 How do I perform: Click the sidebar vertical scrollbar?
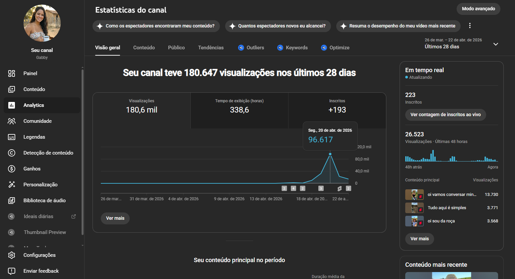click(83, 152)
